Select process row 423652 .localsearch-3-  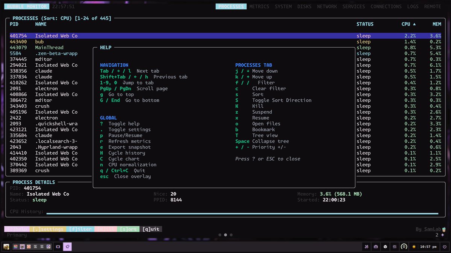225,141
